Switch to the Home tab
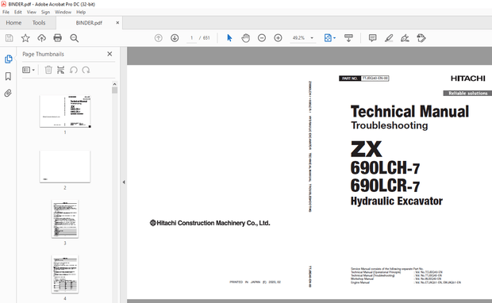Screen dimensions: 492x303 tap(13, 23)
